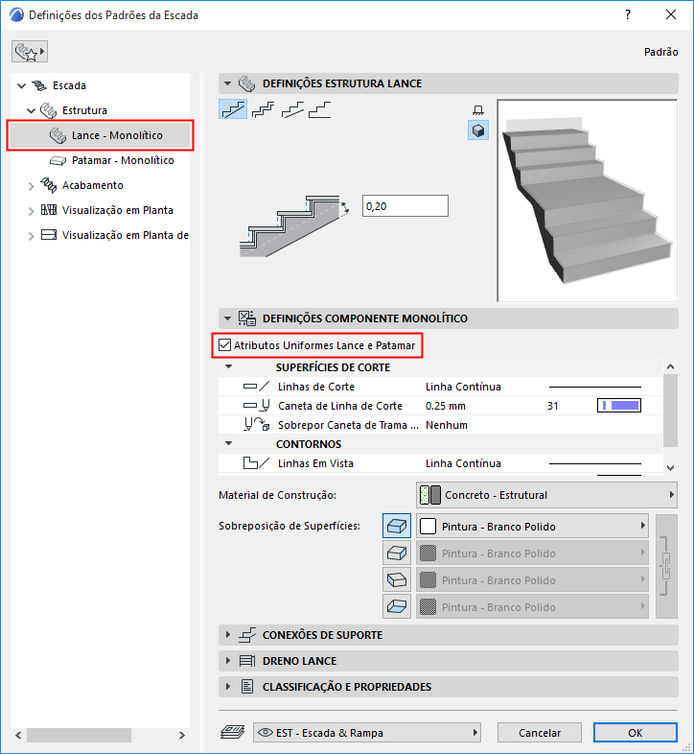The height and width of the screenshot is (754, 694).
Task: Click the blue pen color swatch
Action: pyautogui.click(x=619, y=406)
